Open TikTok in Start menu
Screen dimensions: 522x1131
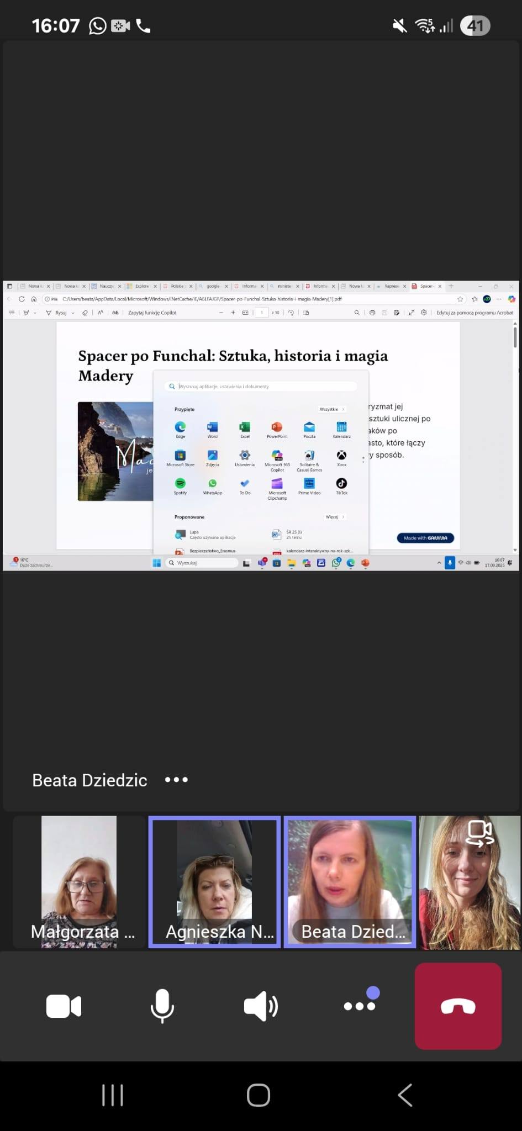click(x=341, y=487)
